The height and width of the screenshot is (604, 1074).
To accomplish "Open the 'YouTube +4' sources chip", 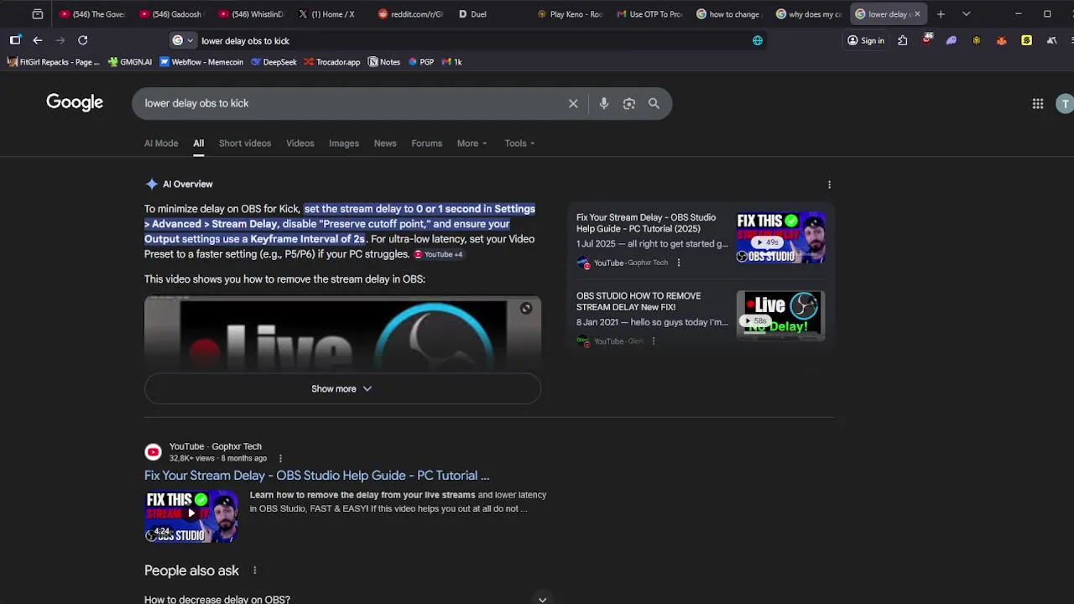I will (439, 254).
